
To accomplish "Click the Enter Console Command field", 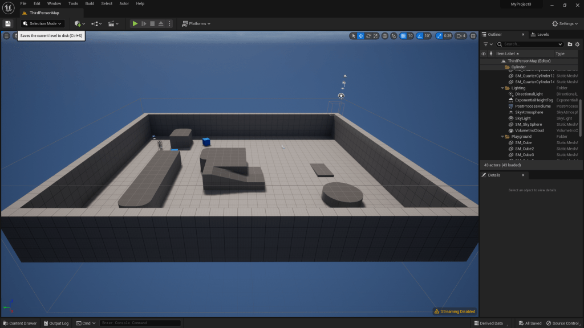I will (140, 323).
